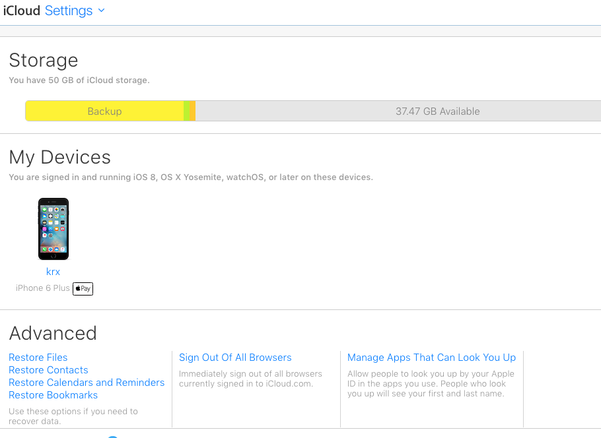The width and height of the screenshot is (601, 438).
Task: Click Sign Out Of All Browsers
Action: tap(235, 358)
